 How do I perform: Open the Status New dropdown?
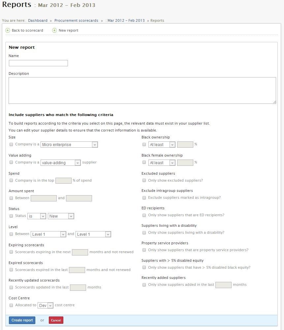[61, 216]
